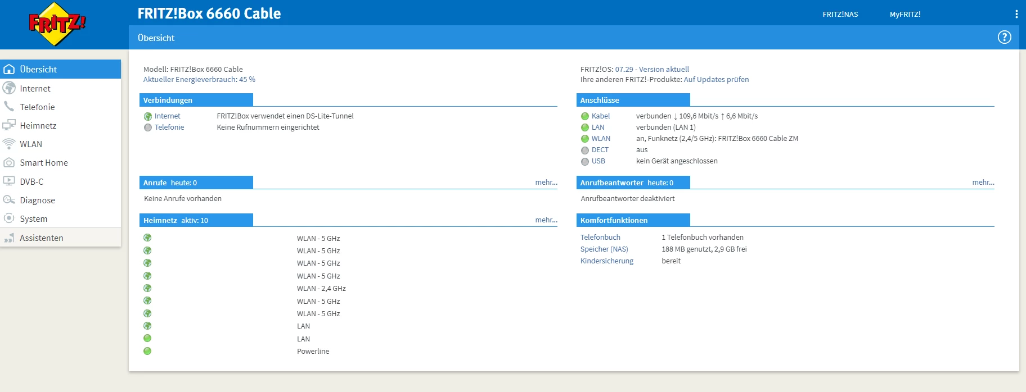This screenshot has height=392, width=1026.
Task: Open the DVB-C menu item
Action: (31, 182)
